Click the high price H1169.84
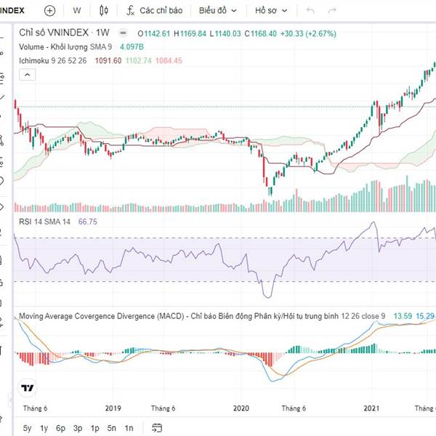The width and height of the screenshot is (436, 436). [190, 33]
